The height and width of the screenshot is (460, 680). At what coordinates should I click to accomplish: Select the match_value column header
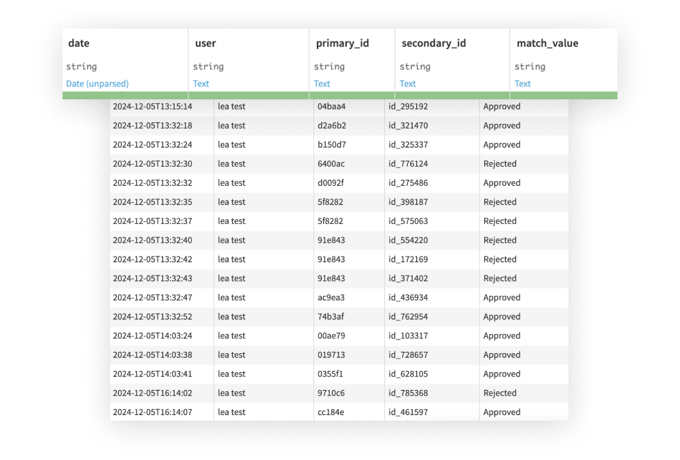point(547,44)
